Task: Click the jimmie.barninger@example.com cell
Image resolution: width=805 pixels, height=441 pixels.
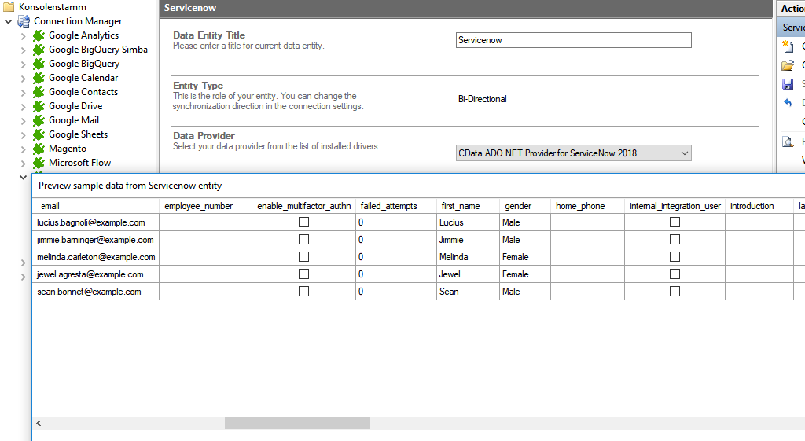Action: coord(96,240)
